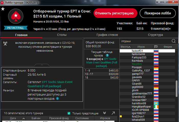Open EPT Sochi Main Event Qualifiers satellite link

click(50, 84)
